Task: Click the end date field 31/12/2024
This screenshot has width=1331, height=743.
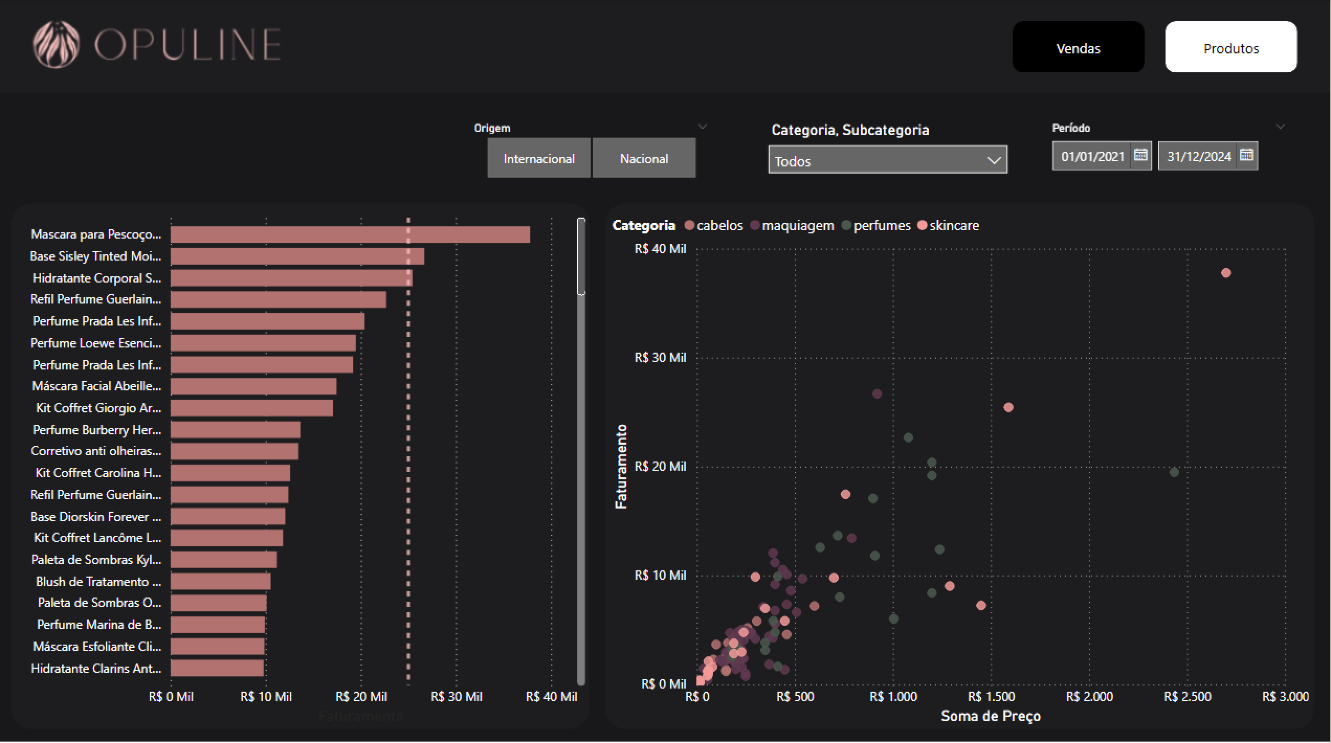Action: coord(1198,156)
